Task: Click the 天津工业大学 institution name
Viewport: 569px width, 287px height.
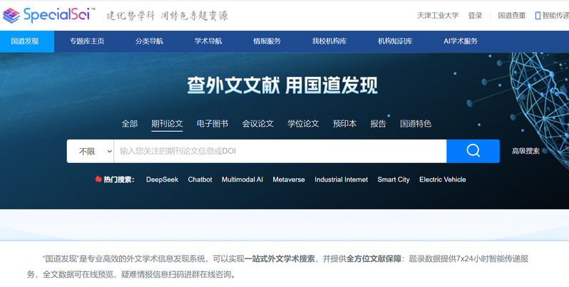Action: click(438, 15)
